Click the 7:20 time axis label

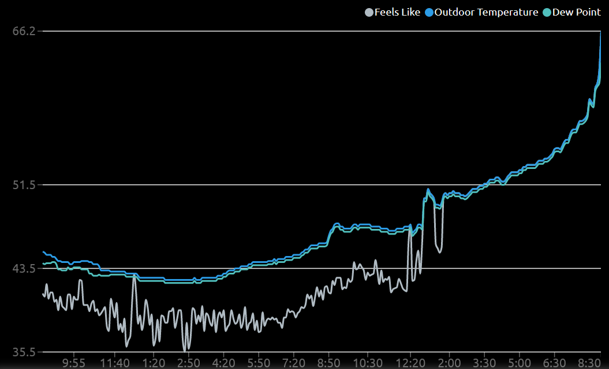tap(294, 363)
